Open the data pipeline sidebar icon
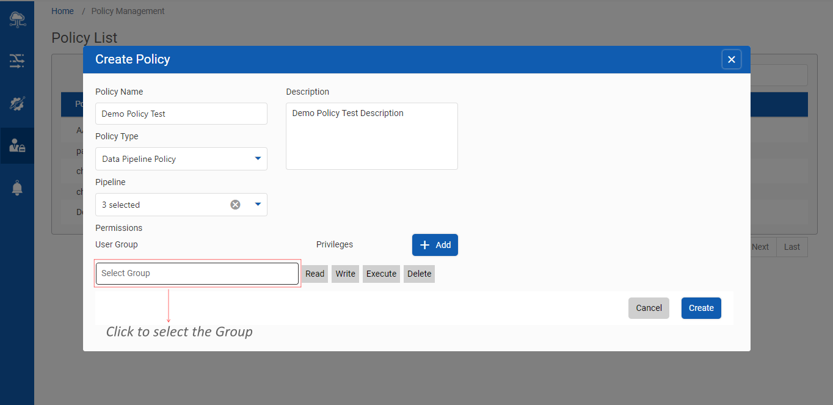Image resolution: width=833 pixels, height=405 pixels. (17, 60)
